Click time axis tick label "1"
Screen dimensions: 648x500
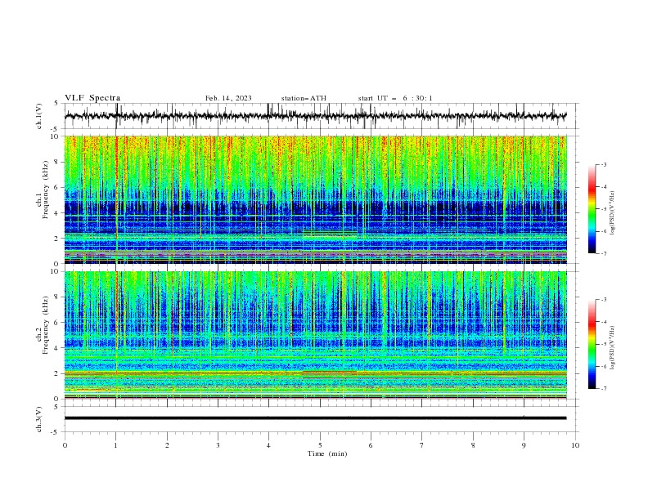pyautogui.click(x=115, y=445)
